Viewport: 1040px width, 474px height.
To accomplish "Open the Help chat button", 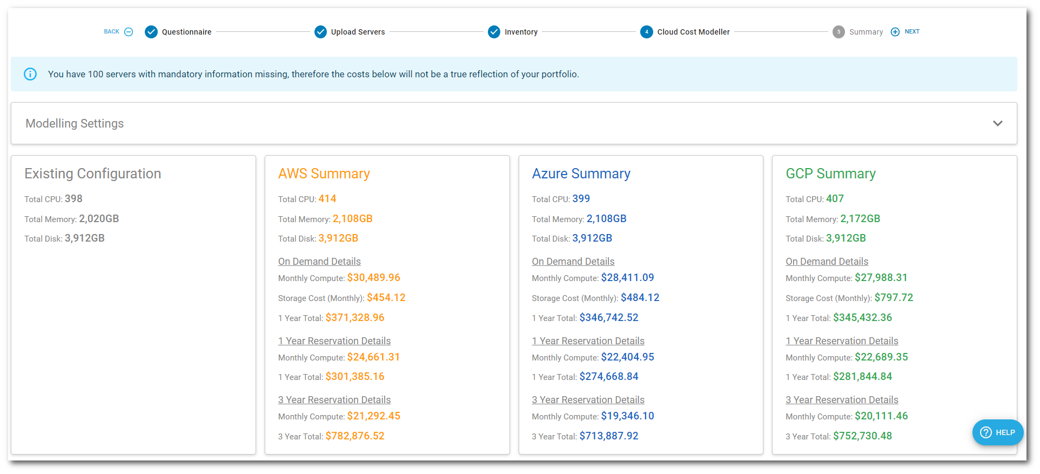I will [997, 432].
